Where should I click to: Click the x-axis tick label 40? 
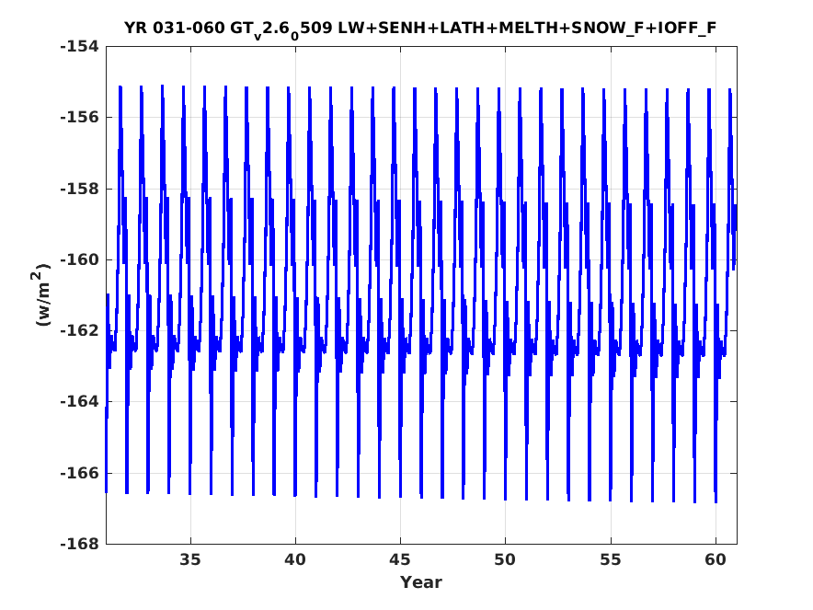(x=295, y=560)
